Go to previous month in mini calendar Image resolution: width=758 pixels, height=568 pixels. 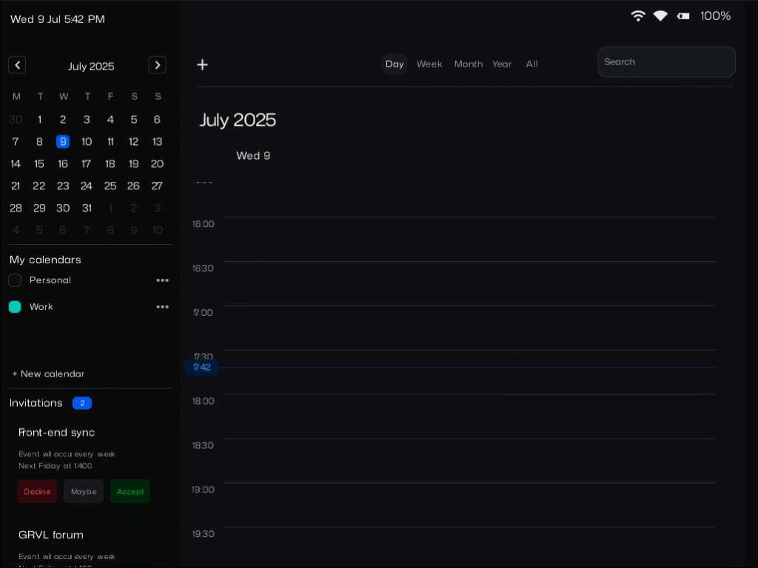pos(17,65)
